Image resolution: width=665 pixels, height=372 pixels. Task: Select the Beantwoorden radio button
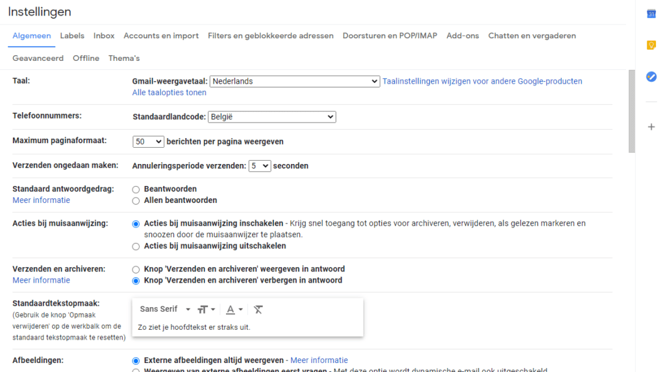136,190
